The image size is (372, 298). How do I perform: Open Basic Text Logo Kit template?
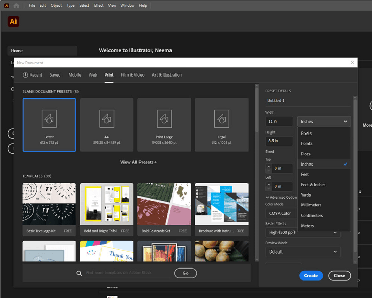[x=50, y=210]
